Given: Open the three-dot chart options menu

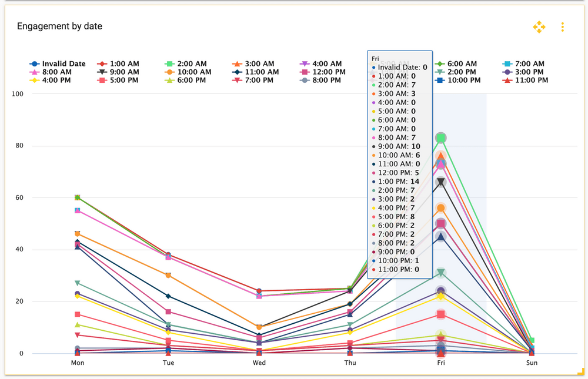Looking at the screenshot, I should coord(563,27).
